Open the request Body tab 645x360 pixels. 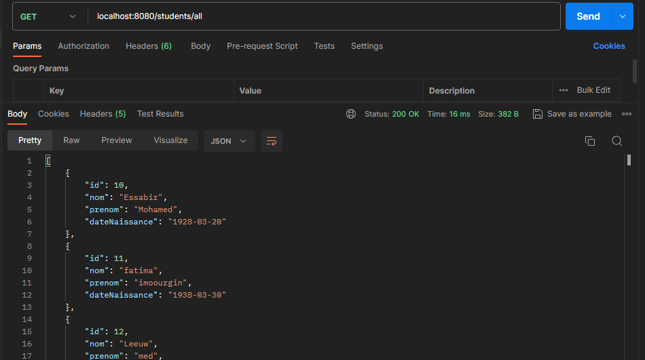coord(201,46)
